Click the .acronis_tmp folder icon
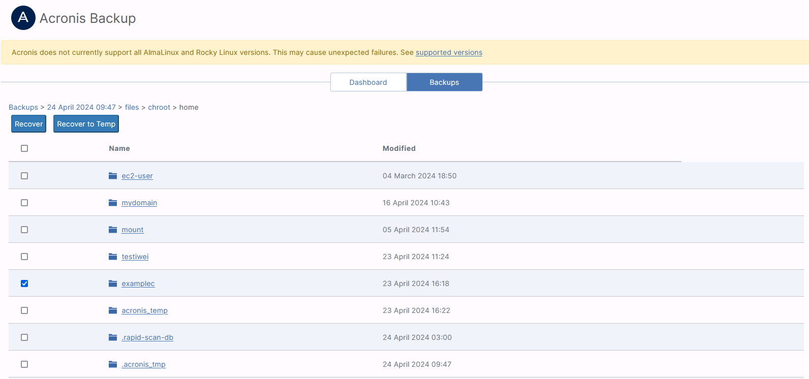Image resolution: width=809 pixels, height=379 pixels. (x=113, y=364)
